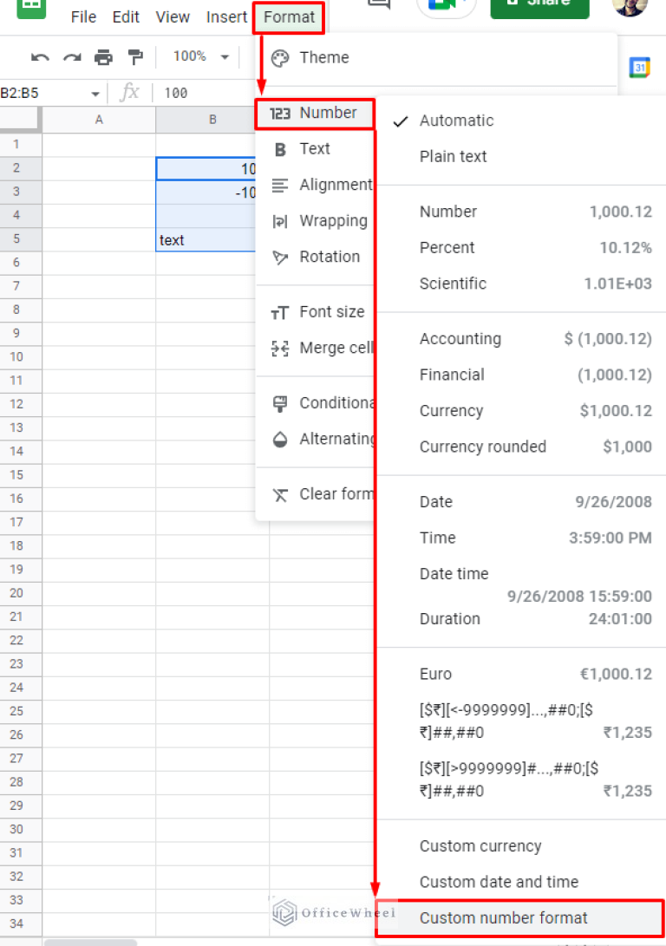Viewport: 666px width, 946px height.
Task: Open Google Calendar from the side panel
Action: tap(639, 66)
